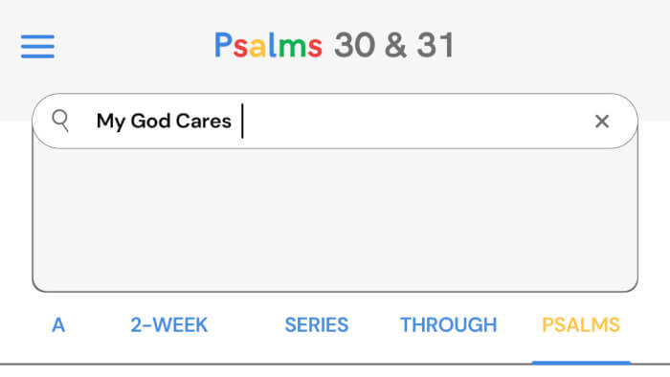The height and width of the screenshot is (377, 670).
Task: Click the colorful Psalms logo
Action: coord(268,45)
